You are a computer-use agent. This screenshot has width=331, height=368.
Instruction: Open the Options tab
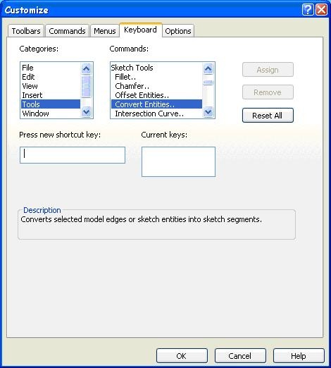[178, 31]
